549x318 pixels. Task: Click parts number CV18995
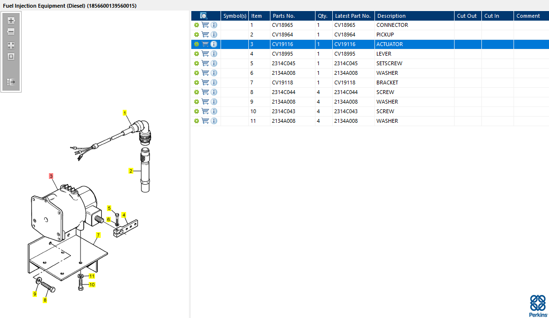coord(282,54)
